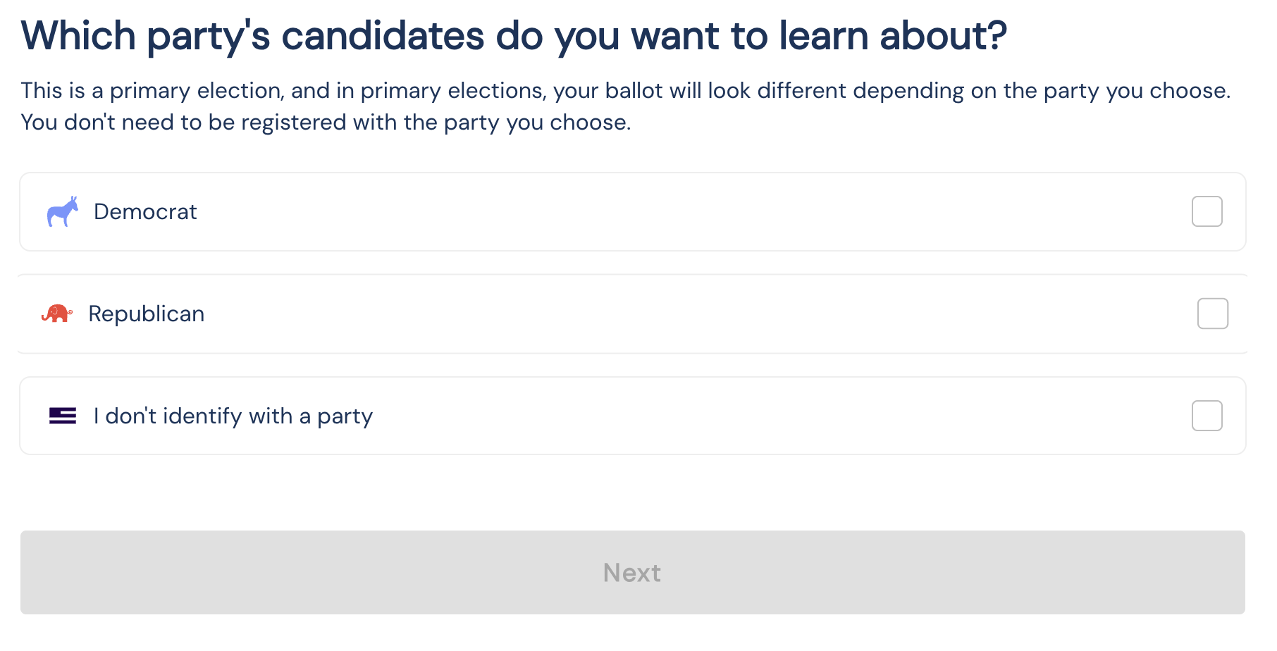The width and height of the screenshot is (1277, 651).
Task: Choose the Republican label text
Action: [x=147, y=314]
